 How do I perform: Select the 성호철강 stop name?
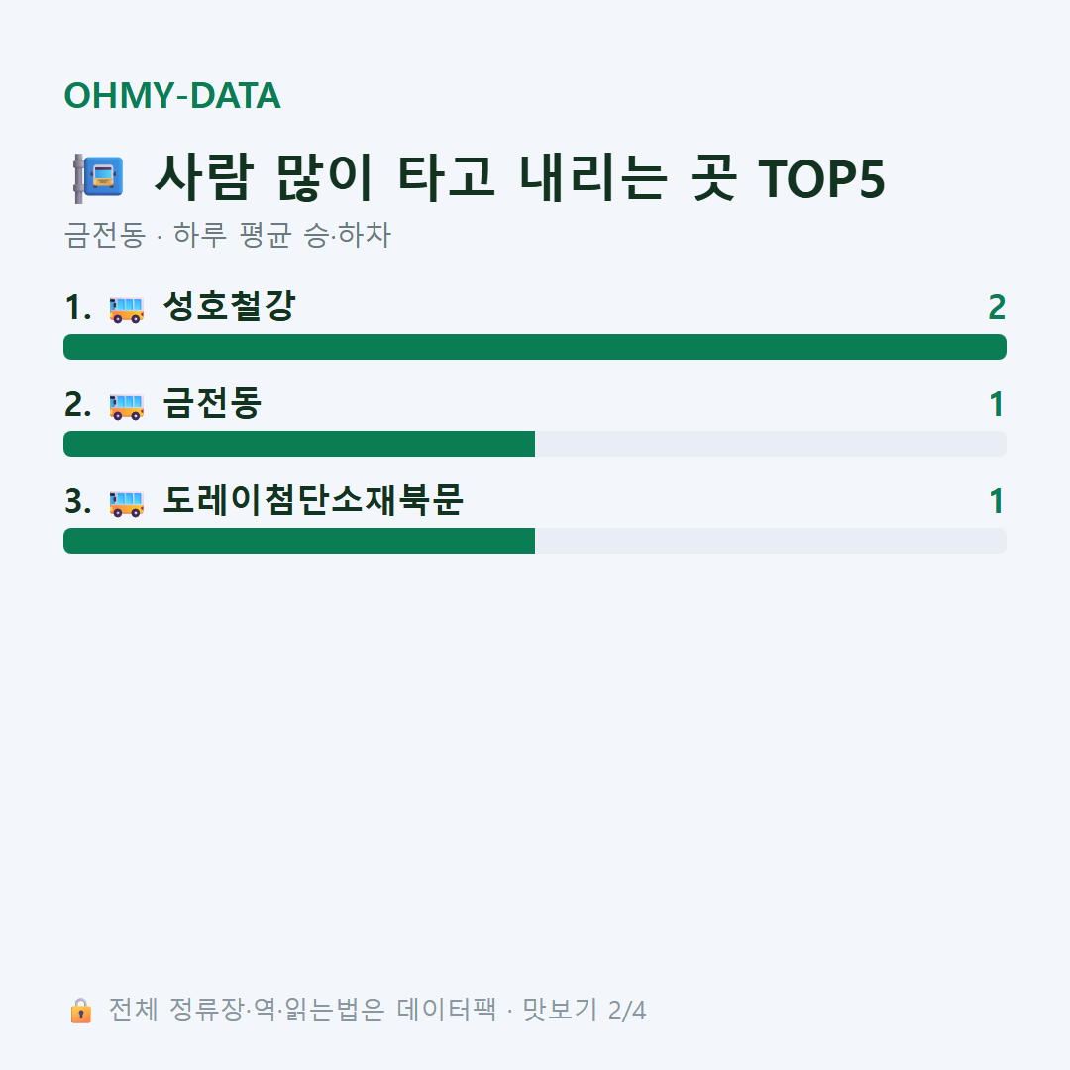229,306
